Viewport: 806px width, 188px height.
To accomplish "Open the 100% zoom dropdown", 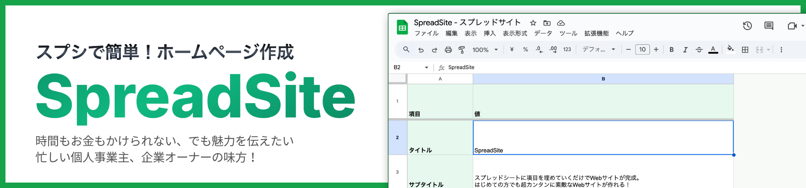I will pyautogui.click(x=485, y=50).
